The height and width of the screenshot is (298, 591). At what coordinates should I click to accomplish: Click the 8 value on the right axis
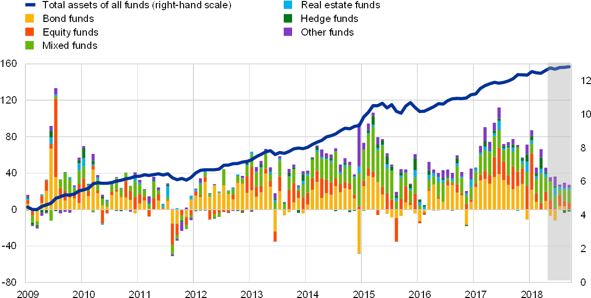583,148
